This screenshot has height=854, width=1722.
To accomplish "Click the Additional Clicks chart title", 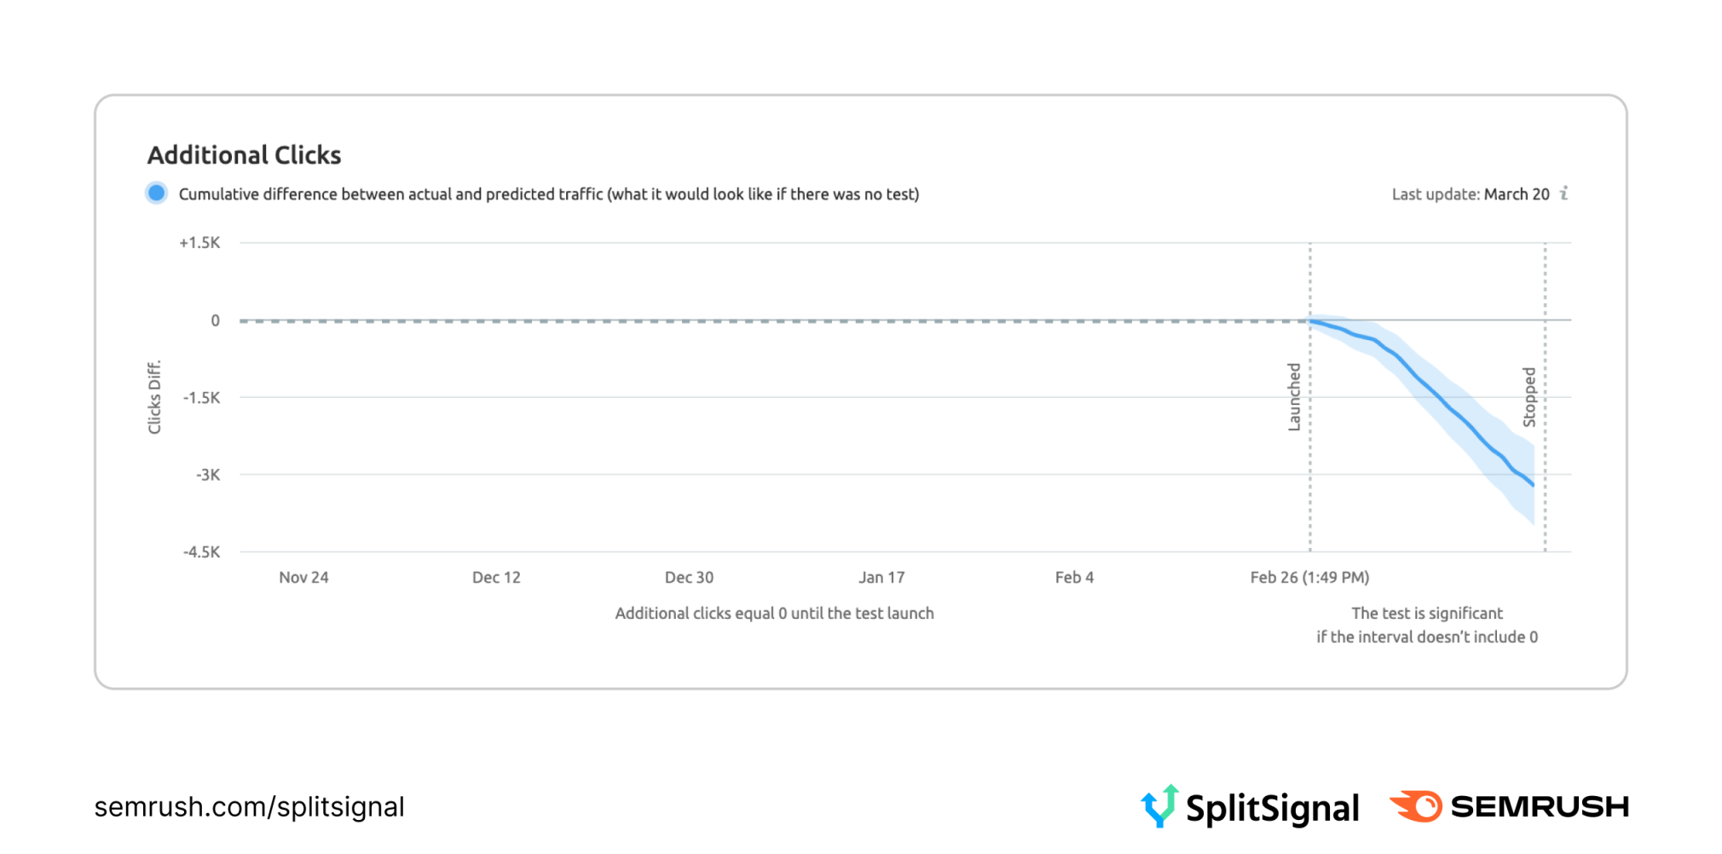I will (244, 155).
